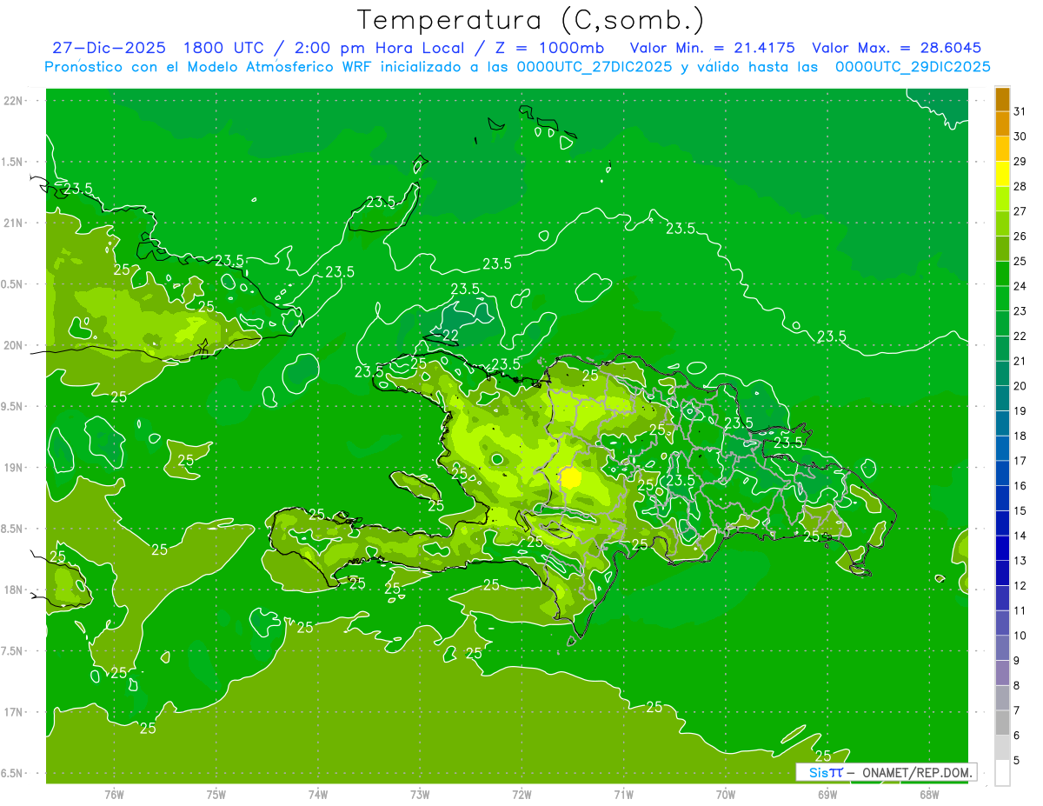Click the colorbar value "8"
The image size is (1043, 806).
(x=1017, y=686)
